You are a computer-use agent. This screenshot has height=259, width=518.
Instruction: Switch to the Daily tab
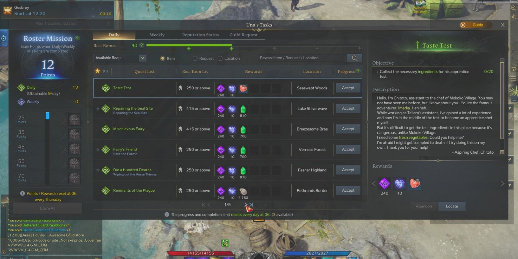[x=114, y=35]
